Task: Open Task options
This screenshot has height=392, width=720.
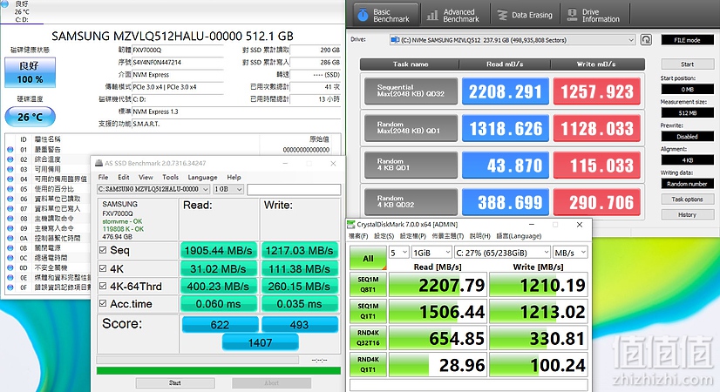Action: (x=687, y=199)
